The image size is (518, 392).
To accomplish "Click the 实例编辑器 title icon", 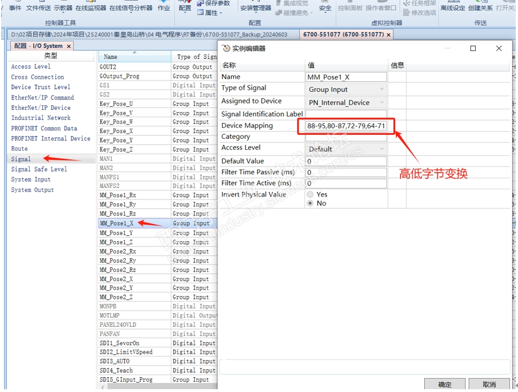I will [226, 49].
